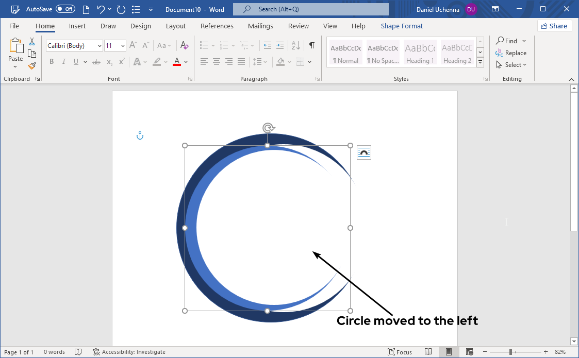
Task: Show paragraph marks with pilcrow icon
Action: tap(311, 45)
